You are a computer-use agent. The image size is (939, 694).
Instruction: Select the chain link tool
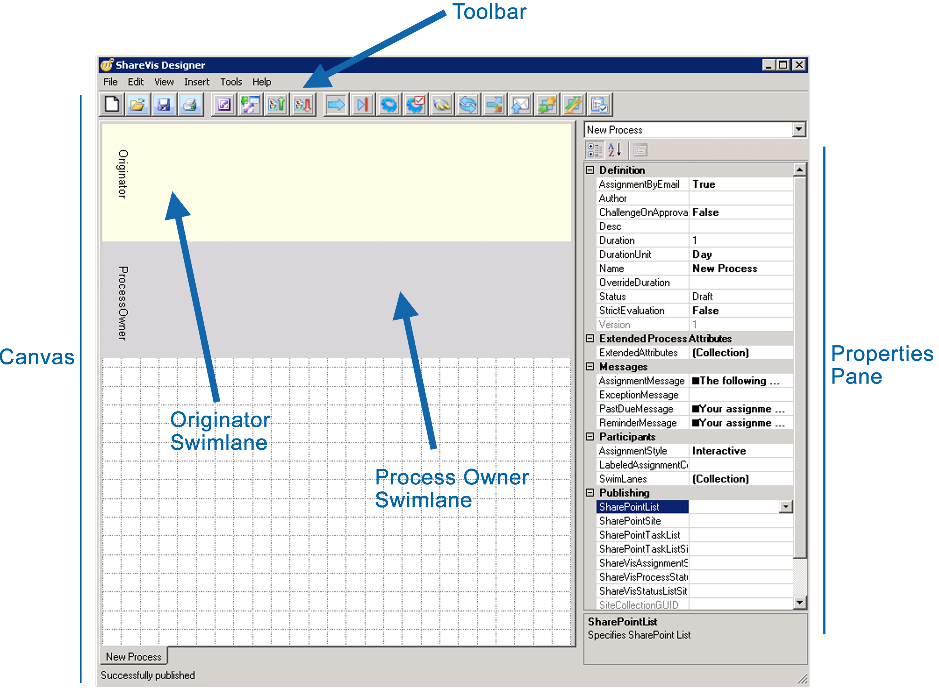tap(442, 104)
